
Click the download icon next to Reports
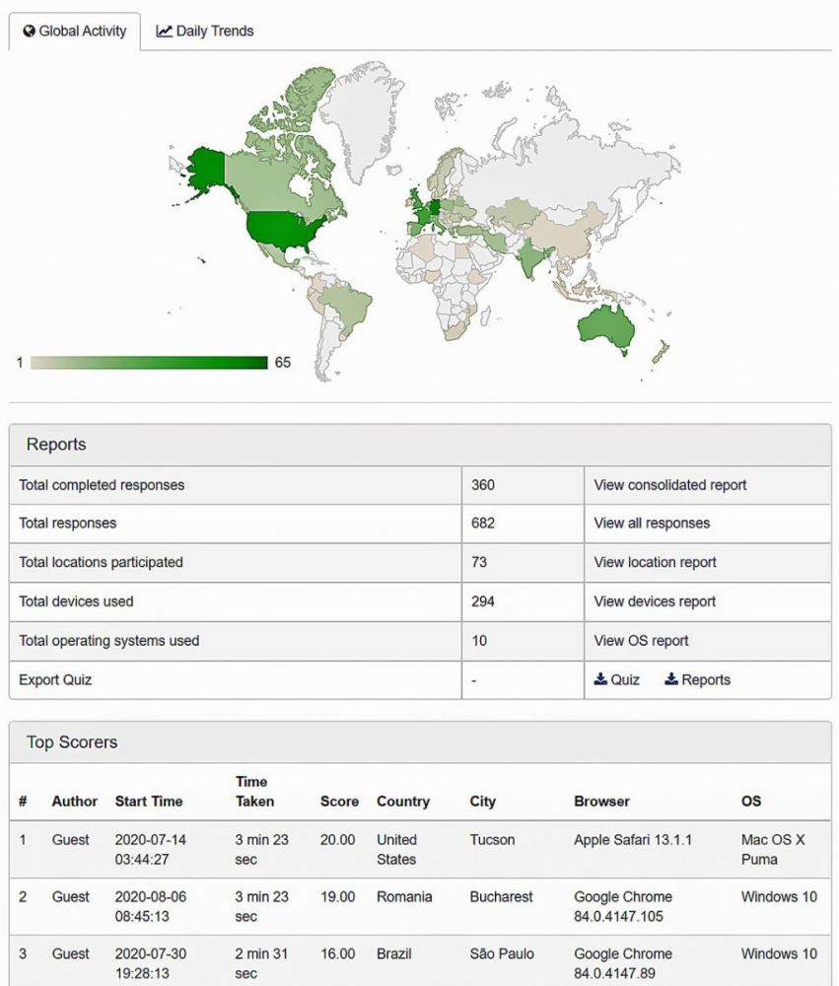[671, 679]
